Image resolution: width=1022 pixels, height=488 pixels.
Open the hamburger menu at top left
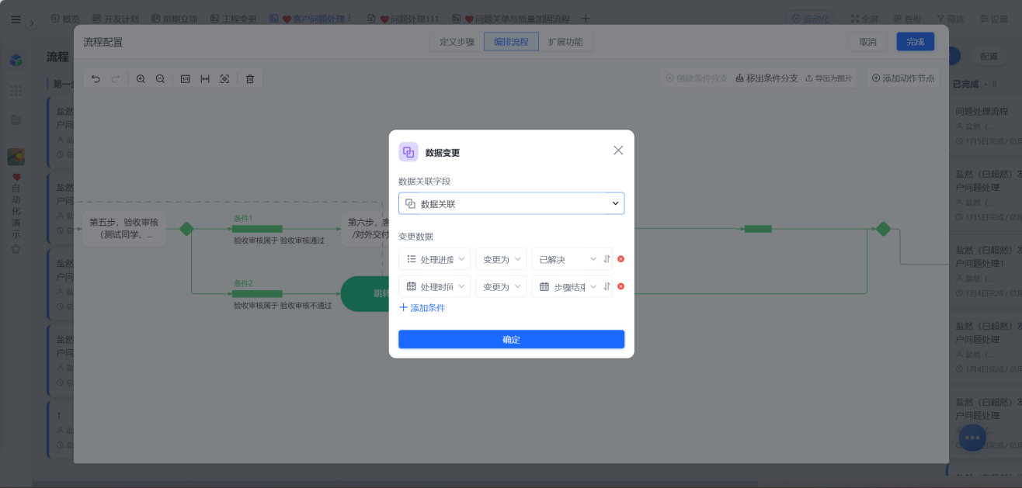click(x=16, y=19)
